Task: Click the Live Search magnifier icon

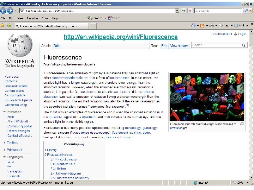Action: click(x=246, y=11)
